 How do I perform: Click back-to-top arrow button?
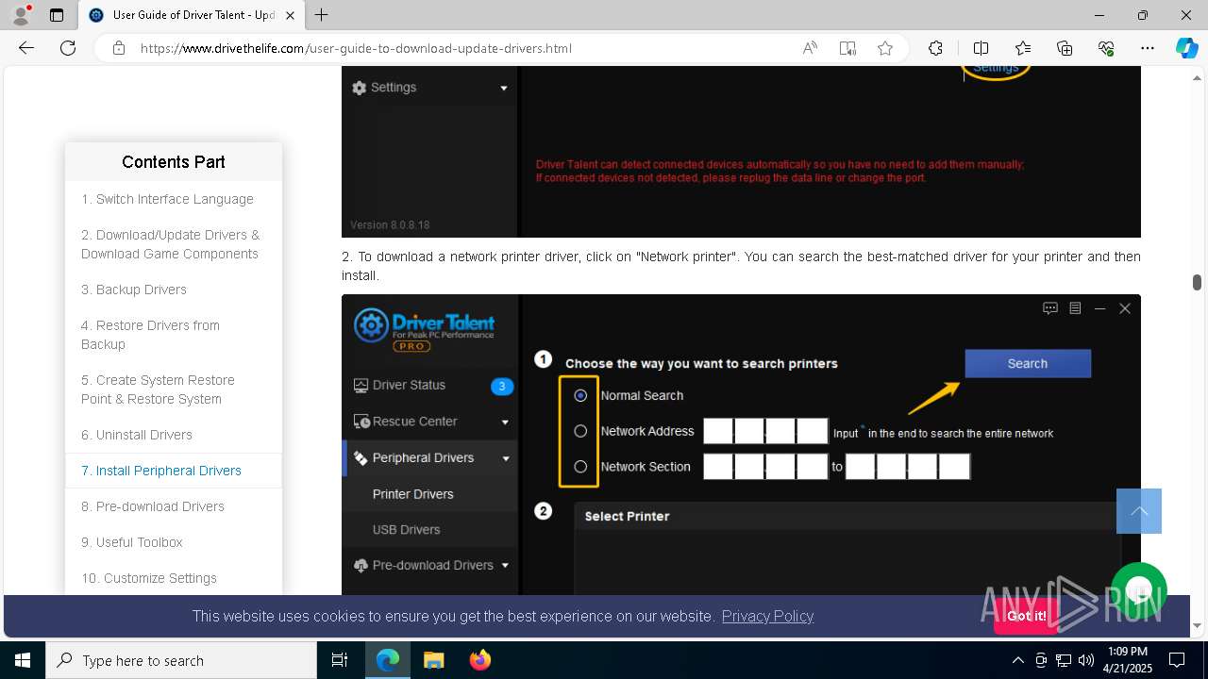[x=1139, y=511]
